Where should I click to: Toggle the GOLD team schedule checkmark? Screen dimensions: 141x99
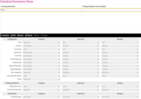pos(82,10)
